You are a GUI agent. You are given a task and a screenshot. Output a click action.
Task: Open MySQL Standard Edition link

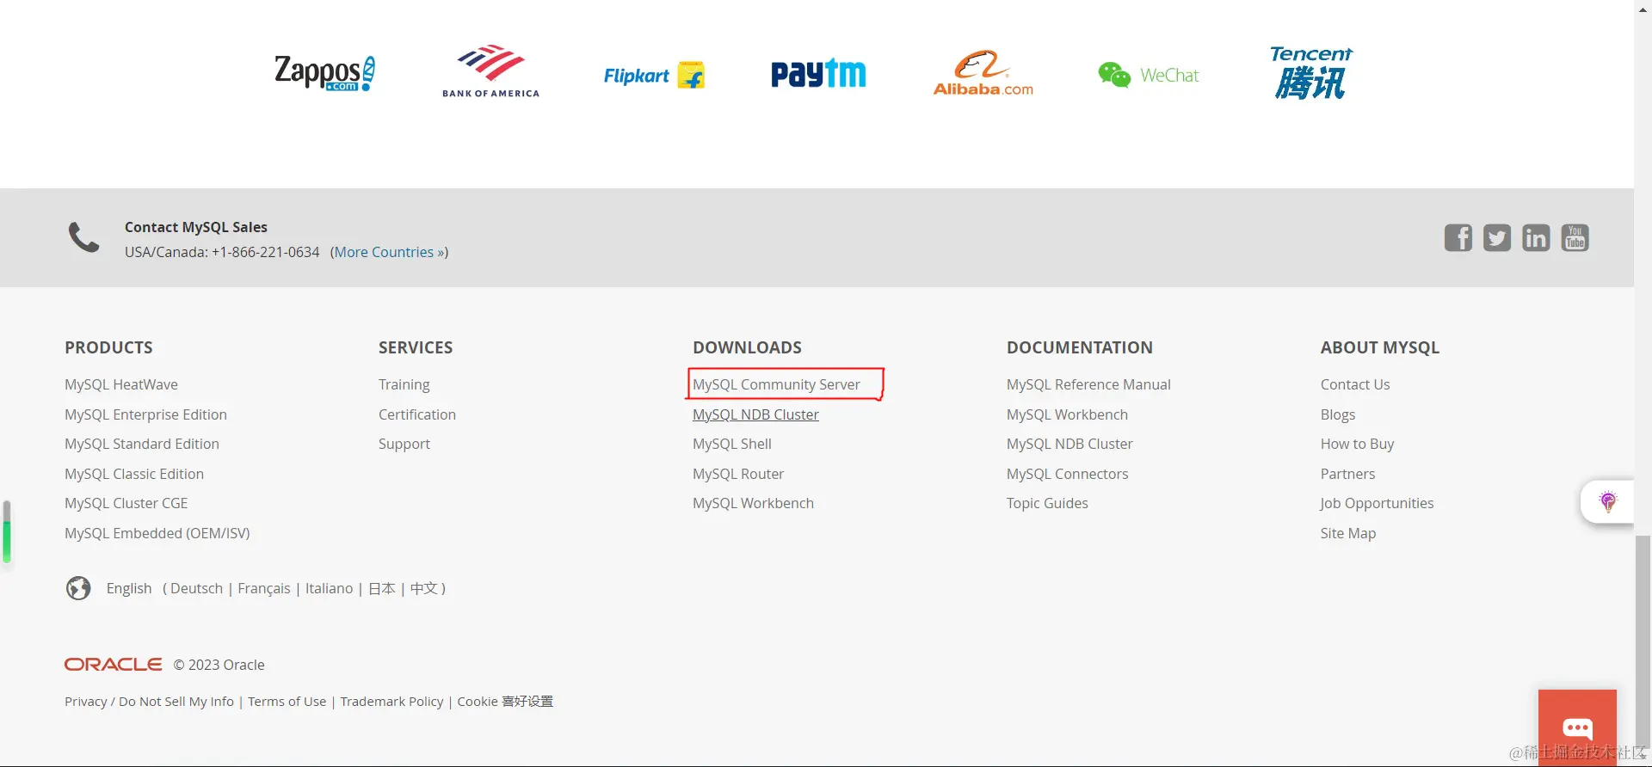point(142,444)
